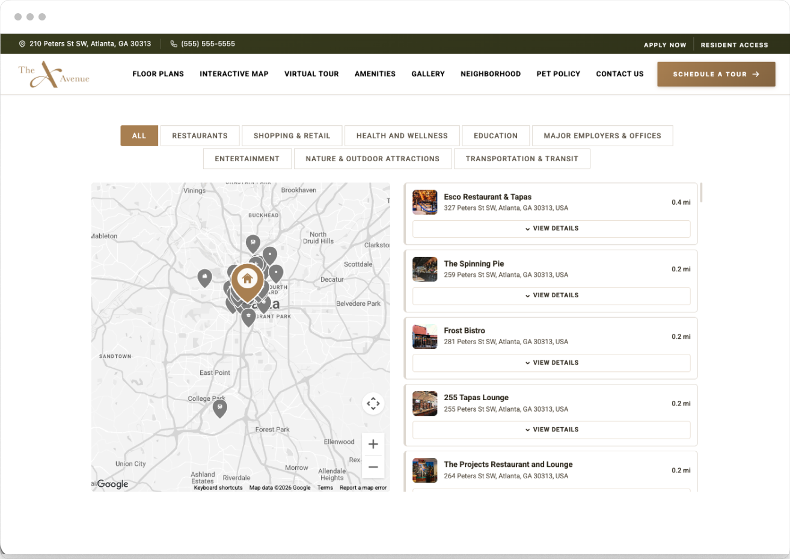
Task: Click Apply Now link
Action: tap(665, 45)
